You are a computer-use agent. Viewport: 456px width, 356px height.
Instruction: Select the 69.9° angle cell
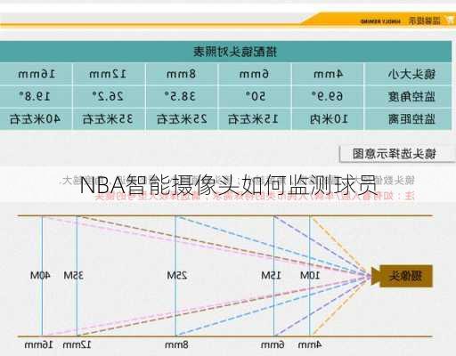pos(328,96)
